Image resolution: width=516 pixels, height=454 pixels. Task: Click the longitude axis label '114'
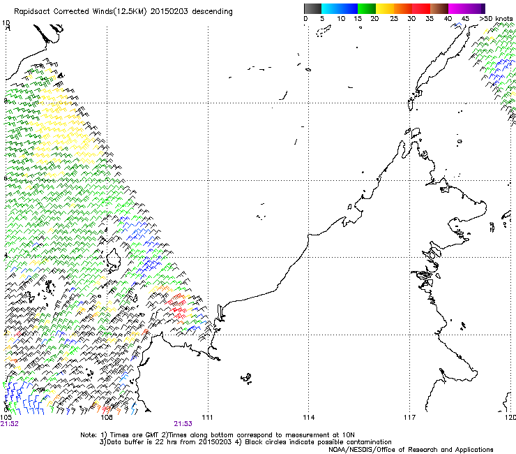(x=309, y=418)
